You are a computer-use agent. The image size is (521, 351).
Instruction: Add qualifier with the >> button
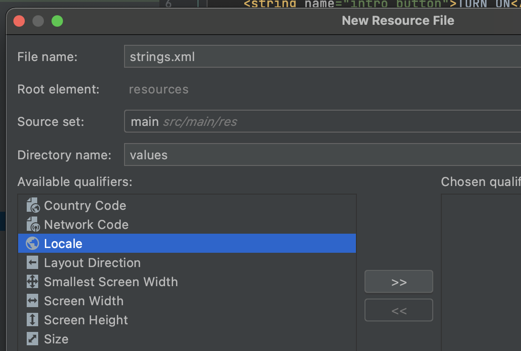[399, 281]
